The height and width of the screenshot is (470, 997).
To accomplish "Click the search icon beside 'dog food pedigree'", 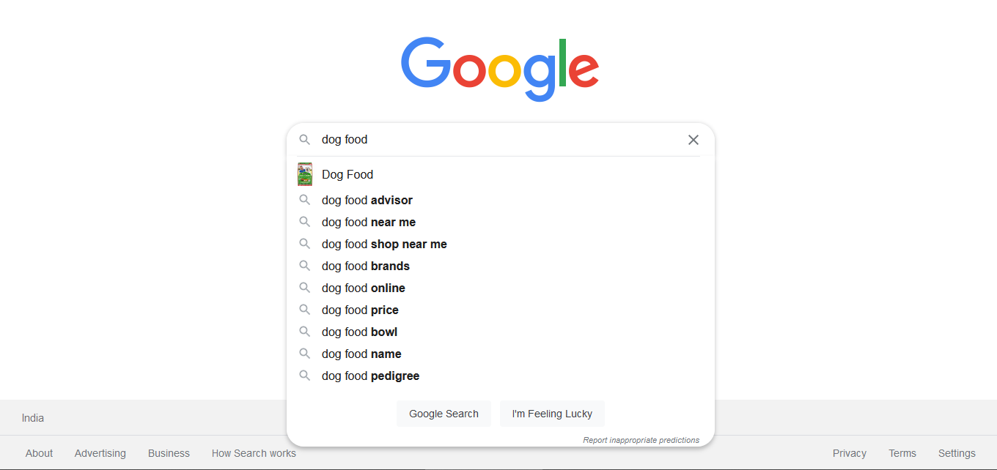I will pos(305,376).
